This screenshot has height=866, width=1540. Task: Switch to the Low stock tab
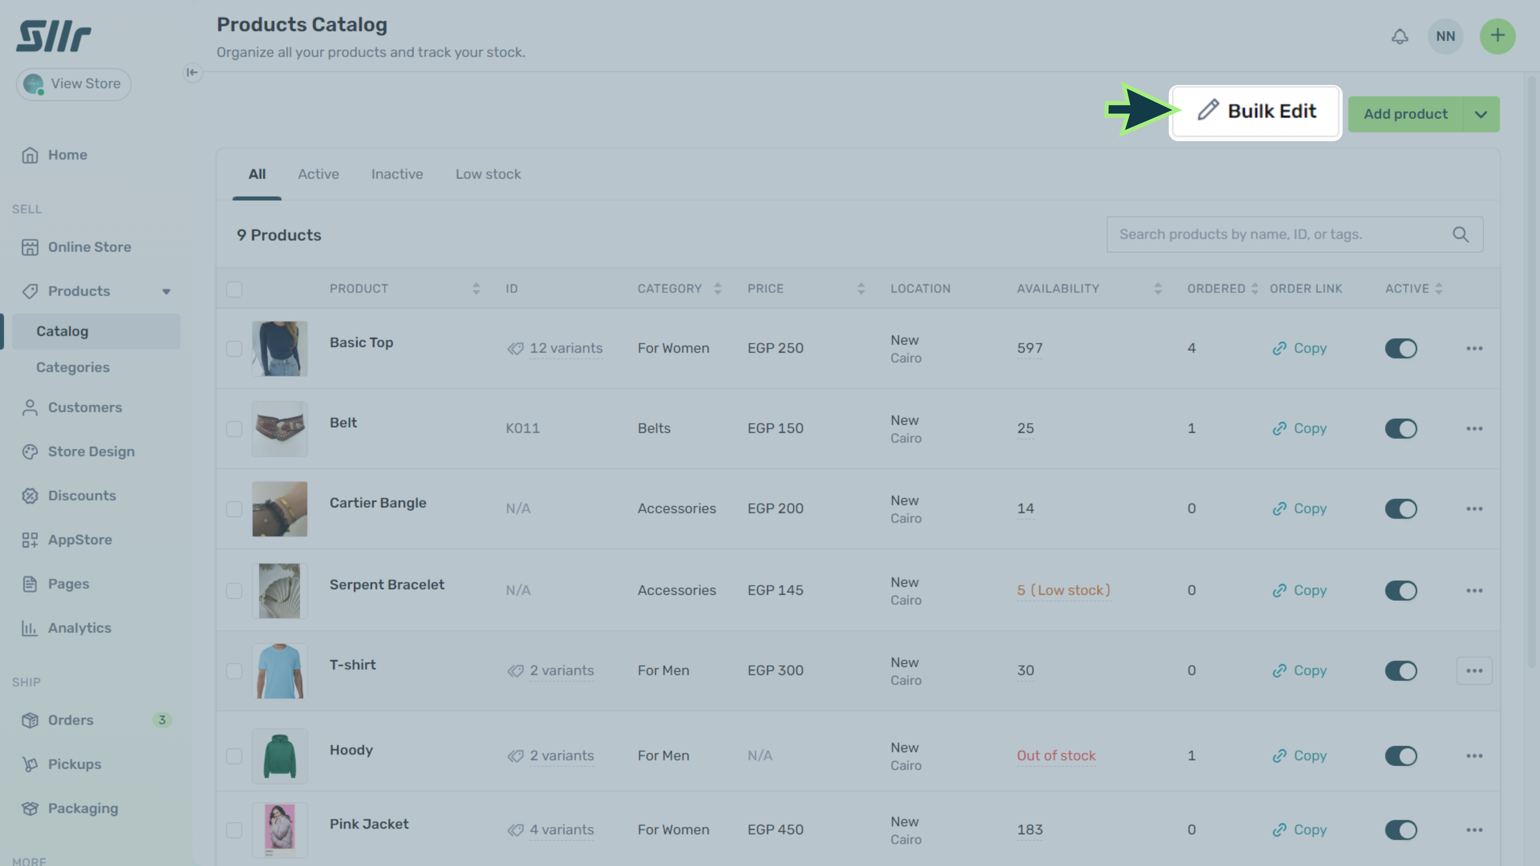488,174
